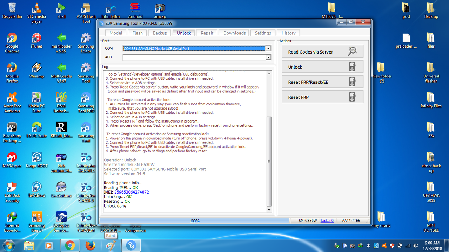Open LG PC Suite desktop shortcut
This screenshot has width=449, height=252.
tap(36, 130)
